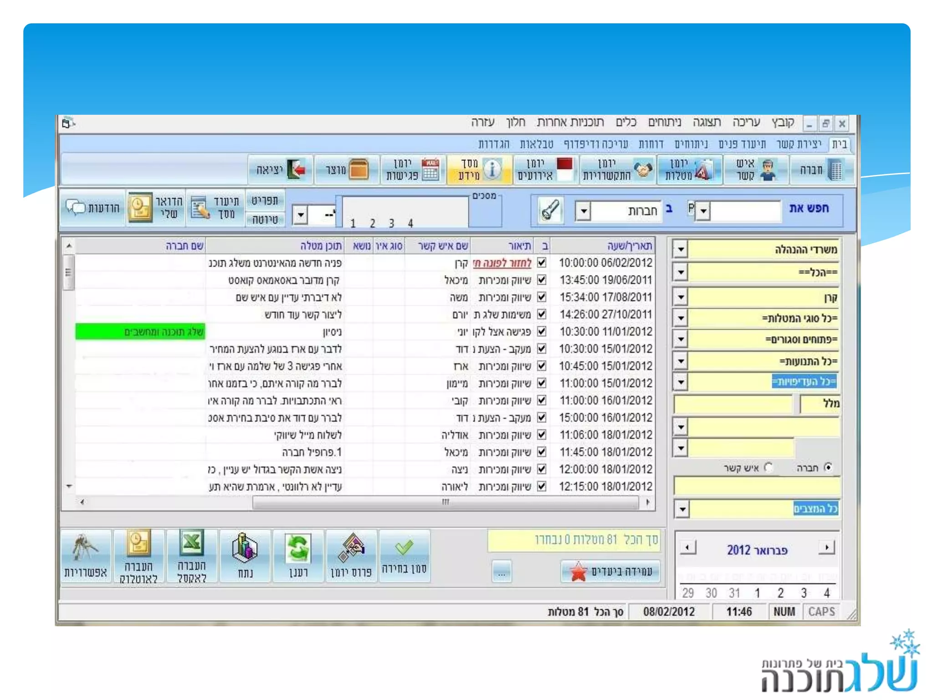
Task: Click the info database icon
Action: 492,170
